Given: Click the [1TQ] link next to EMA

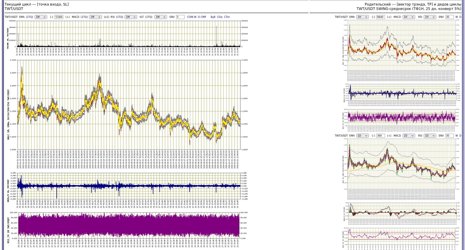Looking at the screenshot, I should click(x=30, y=17).
